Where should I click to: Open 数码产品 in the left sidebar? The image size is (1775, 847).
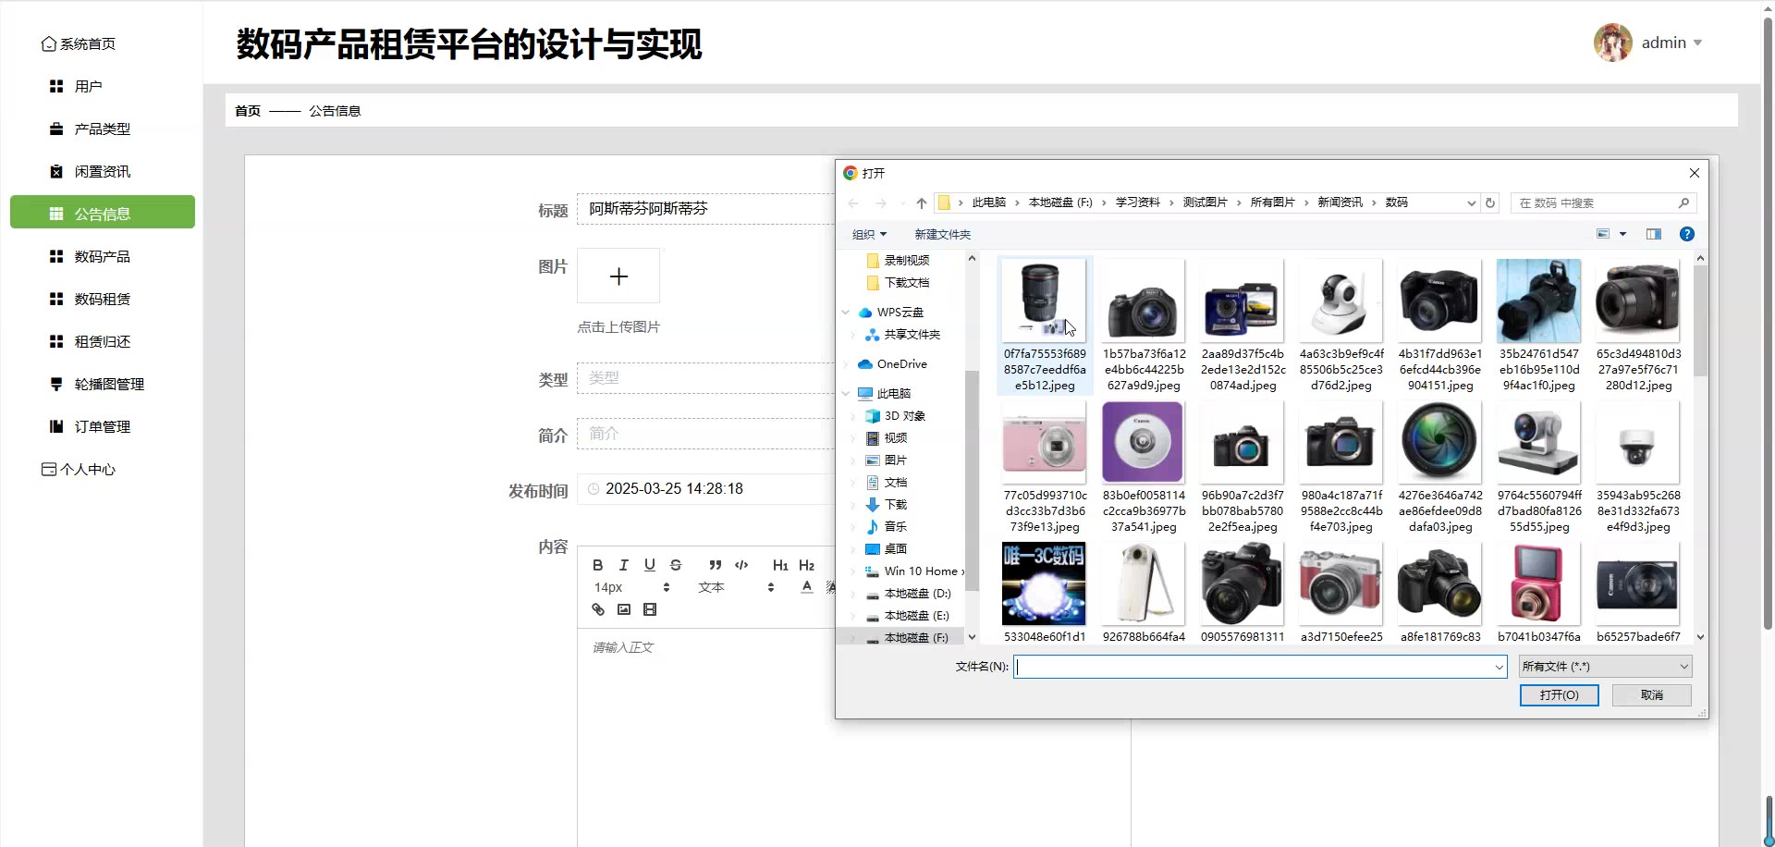[102, 256]
